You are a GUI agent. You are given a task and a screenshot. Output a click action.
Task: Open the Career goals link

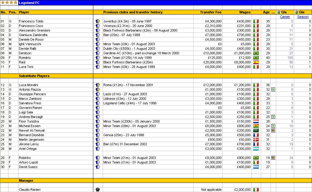click(x=285, y=17)
